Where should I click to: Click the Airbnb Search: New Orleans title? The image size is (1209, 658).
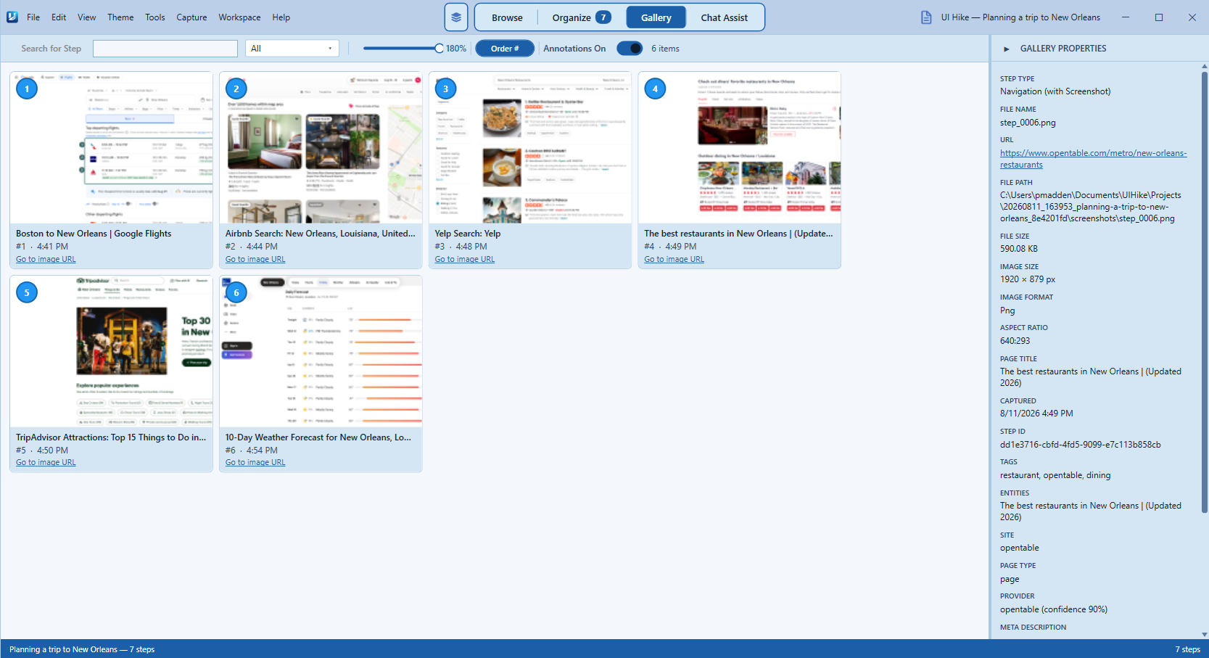(321, 234)
